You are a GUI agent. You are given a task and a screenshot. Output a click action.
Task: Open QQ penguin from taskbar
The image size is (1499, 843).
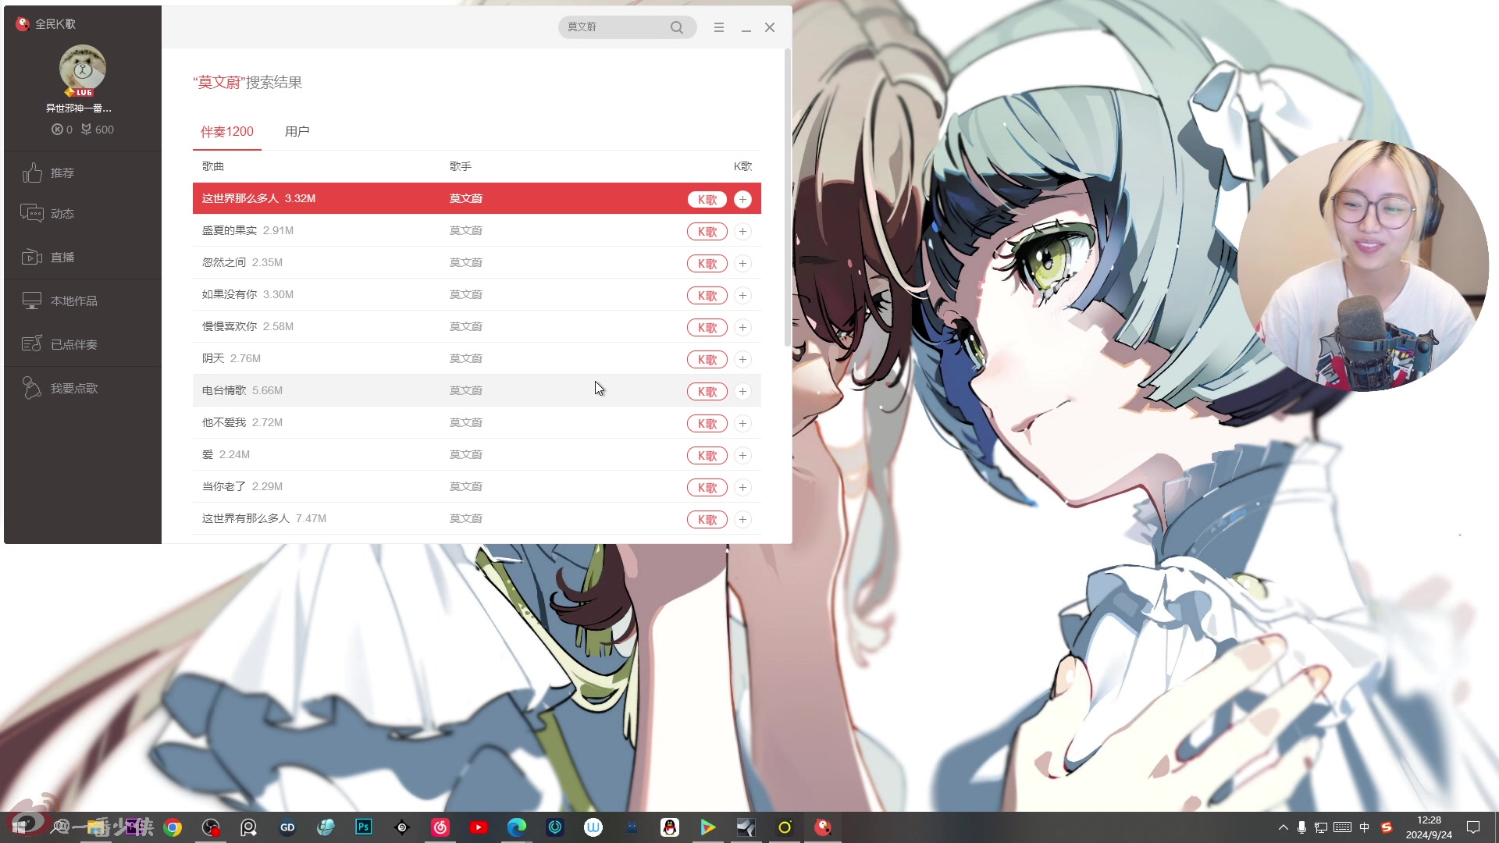(x=670, y=827)
